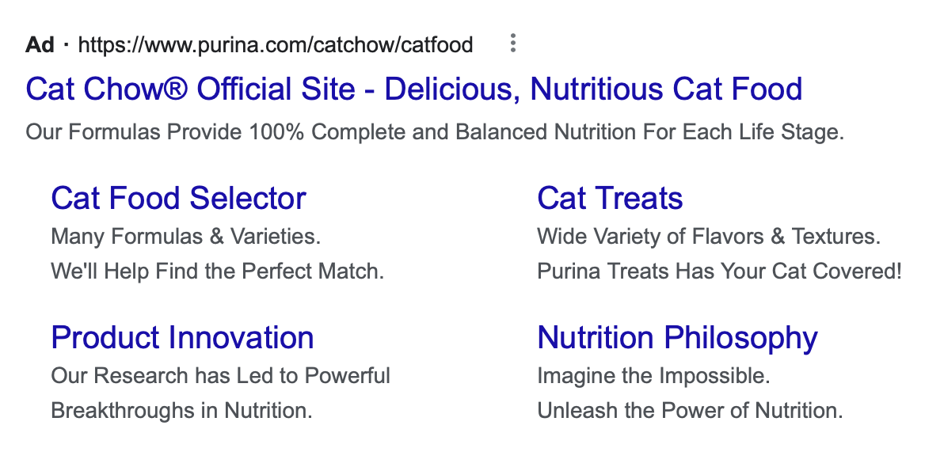Click the 'Many Formulas & Varieties.' text
The width and height of the screenshot is (944, 467).
pyautogui.click(x=186, y=237)
